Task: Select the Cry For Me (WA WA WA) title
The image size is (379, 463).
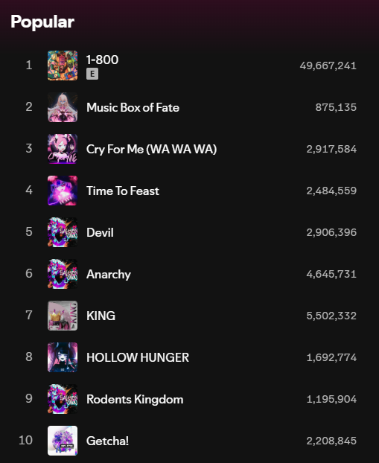Action: pyautogui.click(x=152, y=149)
